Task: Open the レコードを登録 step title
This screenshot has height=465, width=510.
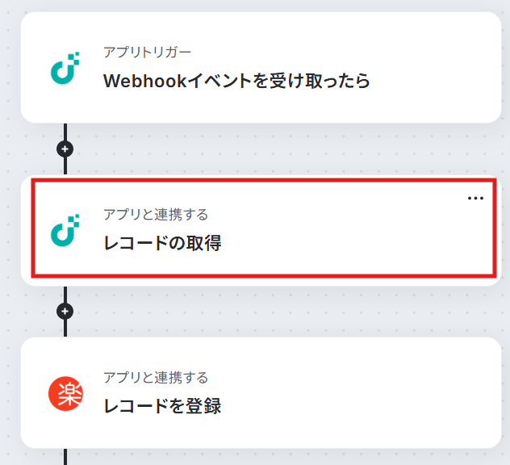Action: (x=162, y=406)
